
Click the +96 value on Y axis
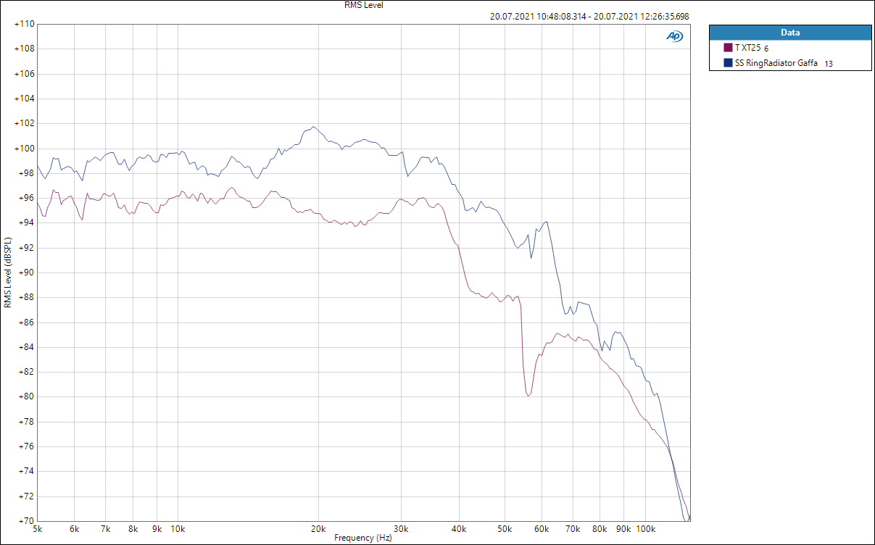click(26, 198)
